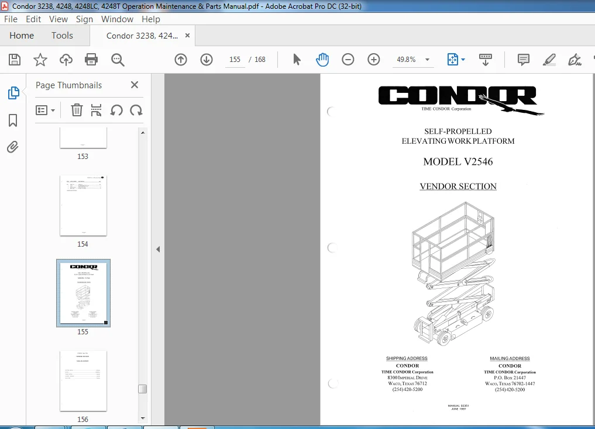This screenshot has width=595, height=429.
Task: Go to the next page with the down arrow
Action: point(207,60)
